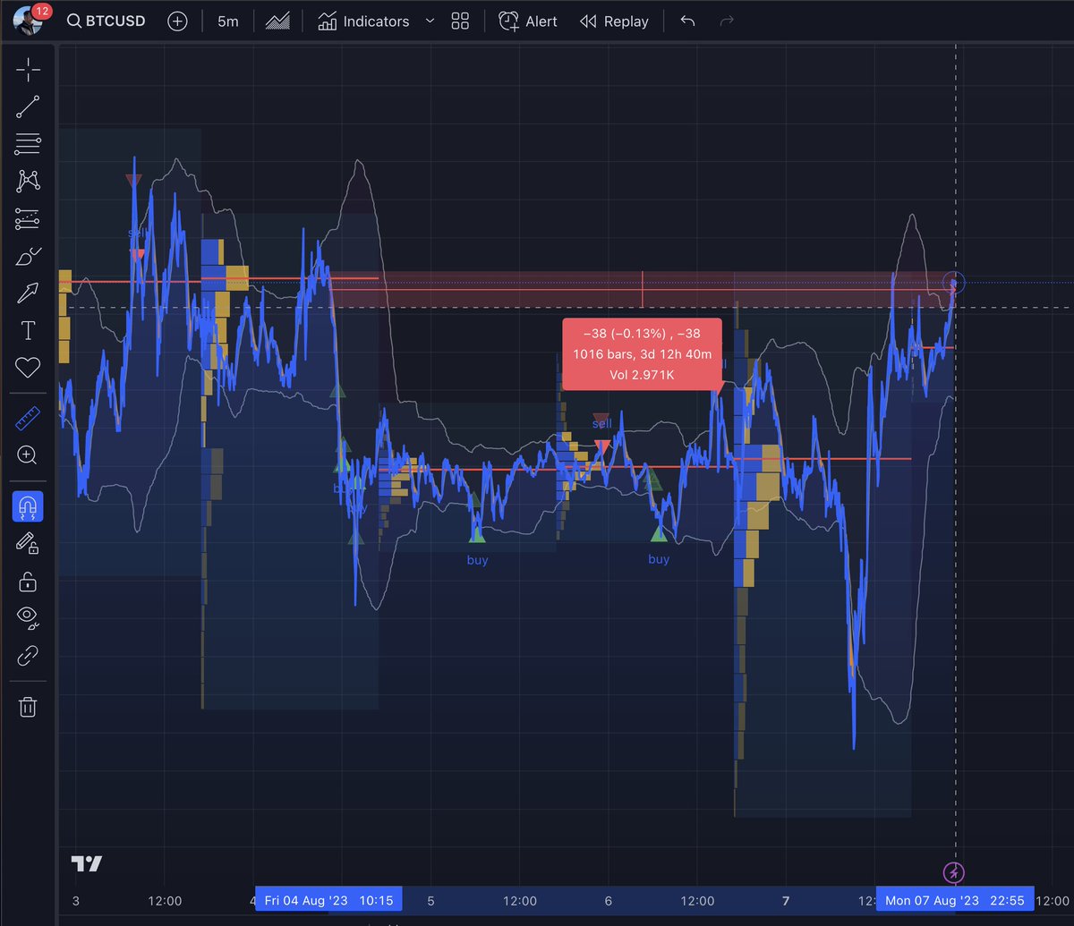Select the patterns drawing tool
Image resolution: width=1074 pixels, height=926 pixels.
tap(28, 181)
